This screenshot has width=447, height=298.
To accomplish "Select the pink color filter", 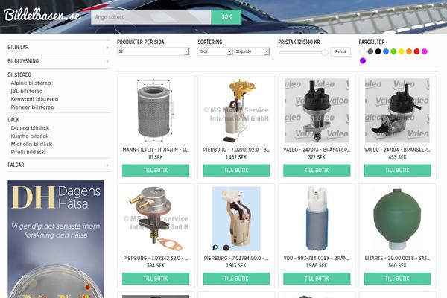I will click(x=424, y=51).
